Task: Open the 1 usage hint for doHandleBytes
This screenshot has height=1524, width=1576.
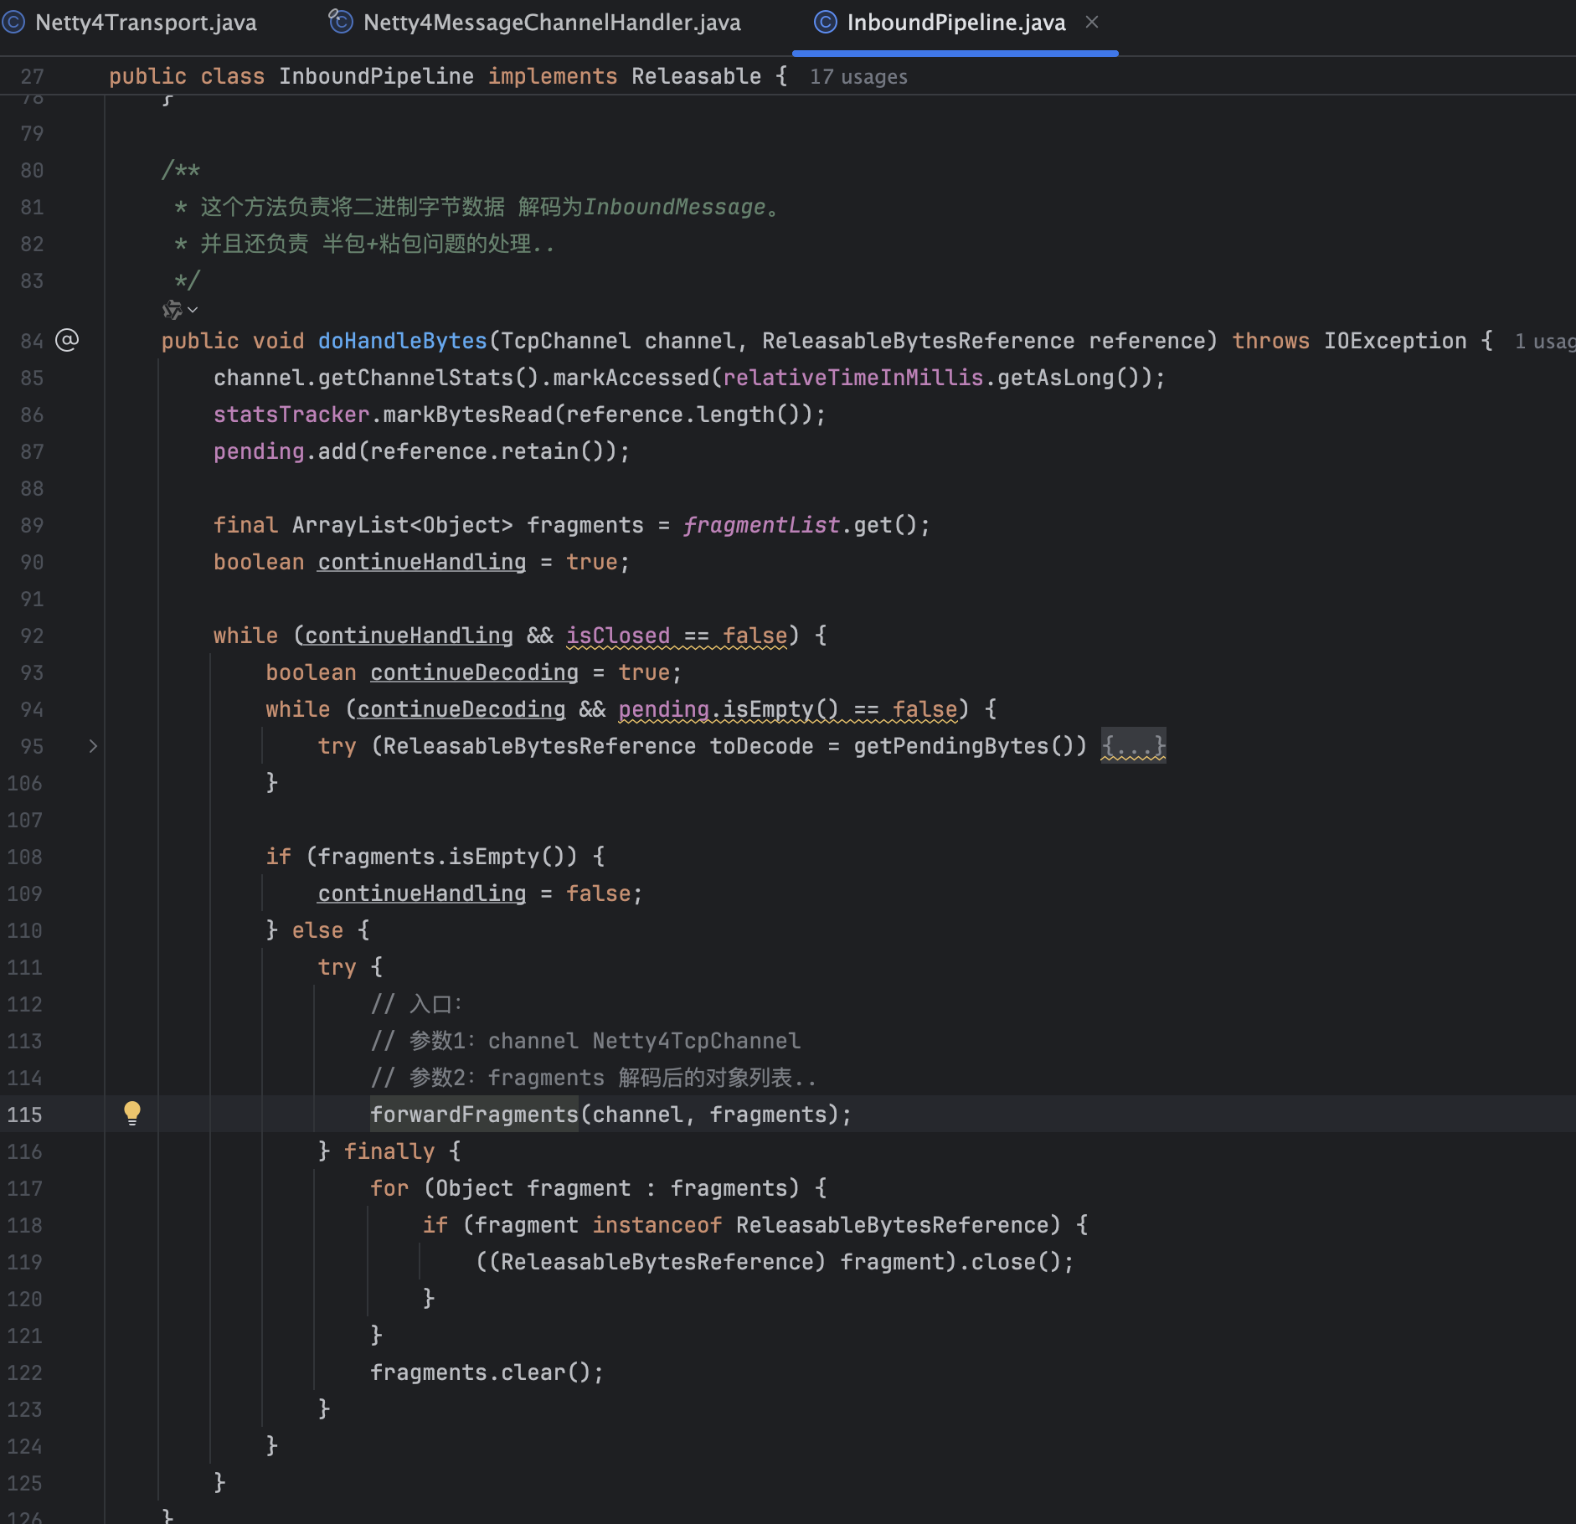Action: [x=1544, y=342]
